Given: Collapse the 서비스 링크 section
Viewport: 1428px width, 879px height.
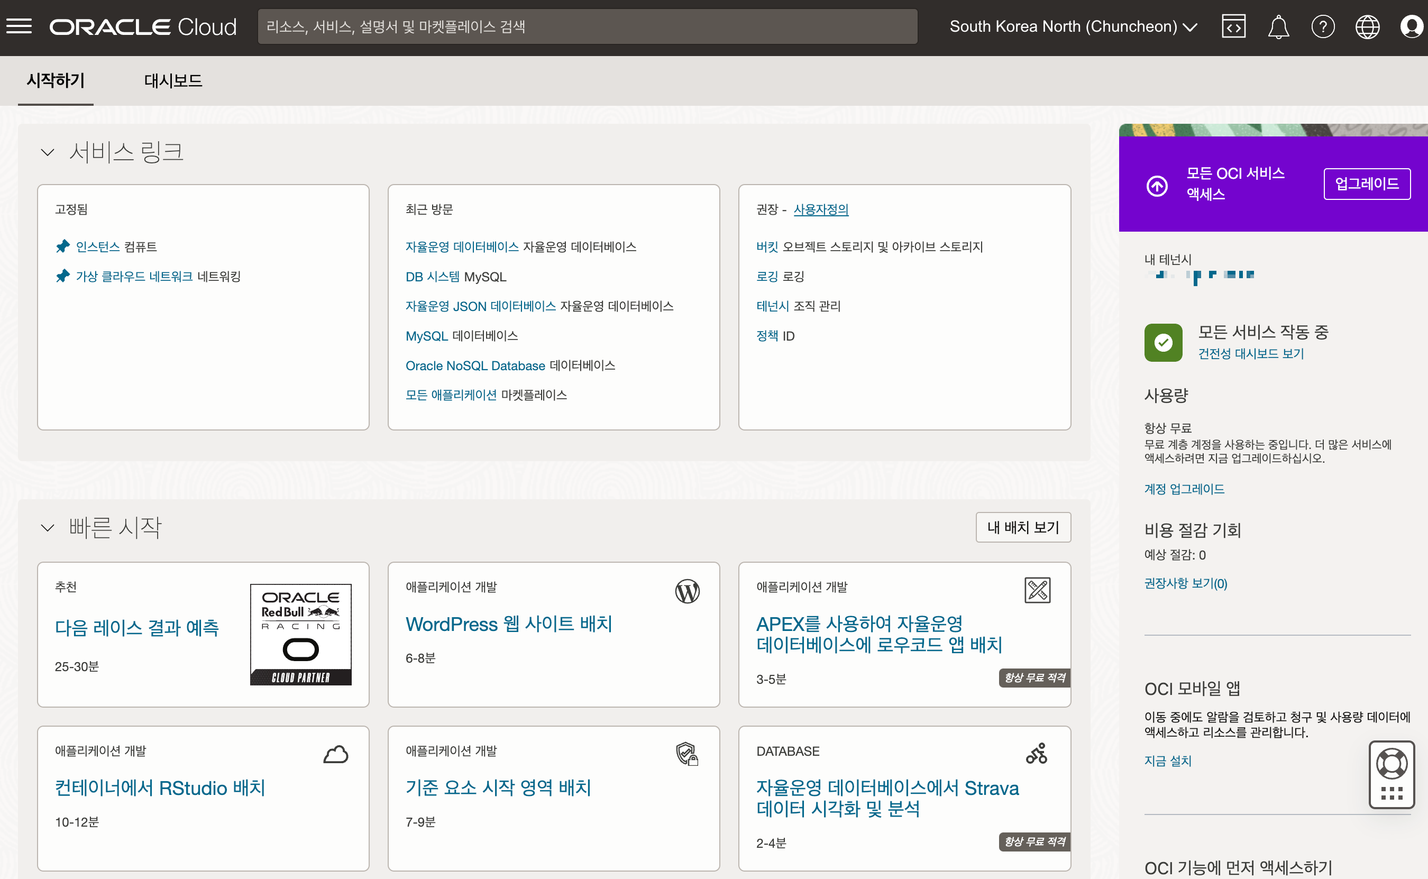Looking at the screenshot, I should [48, 152].
